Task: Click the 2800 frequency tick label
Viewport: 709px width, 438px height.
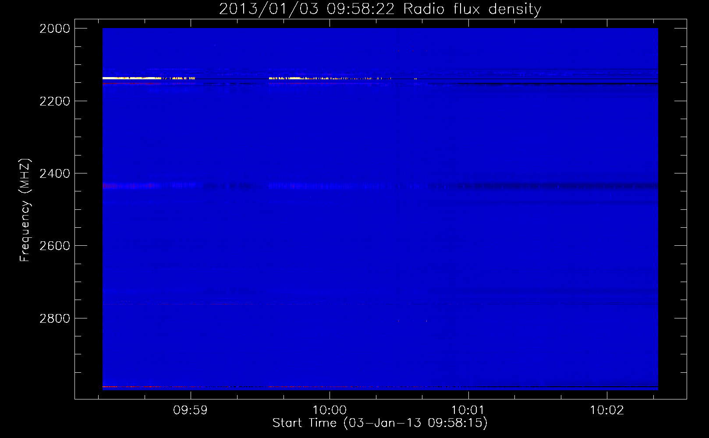Action: point(55,318)
